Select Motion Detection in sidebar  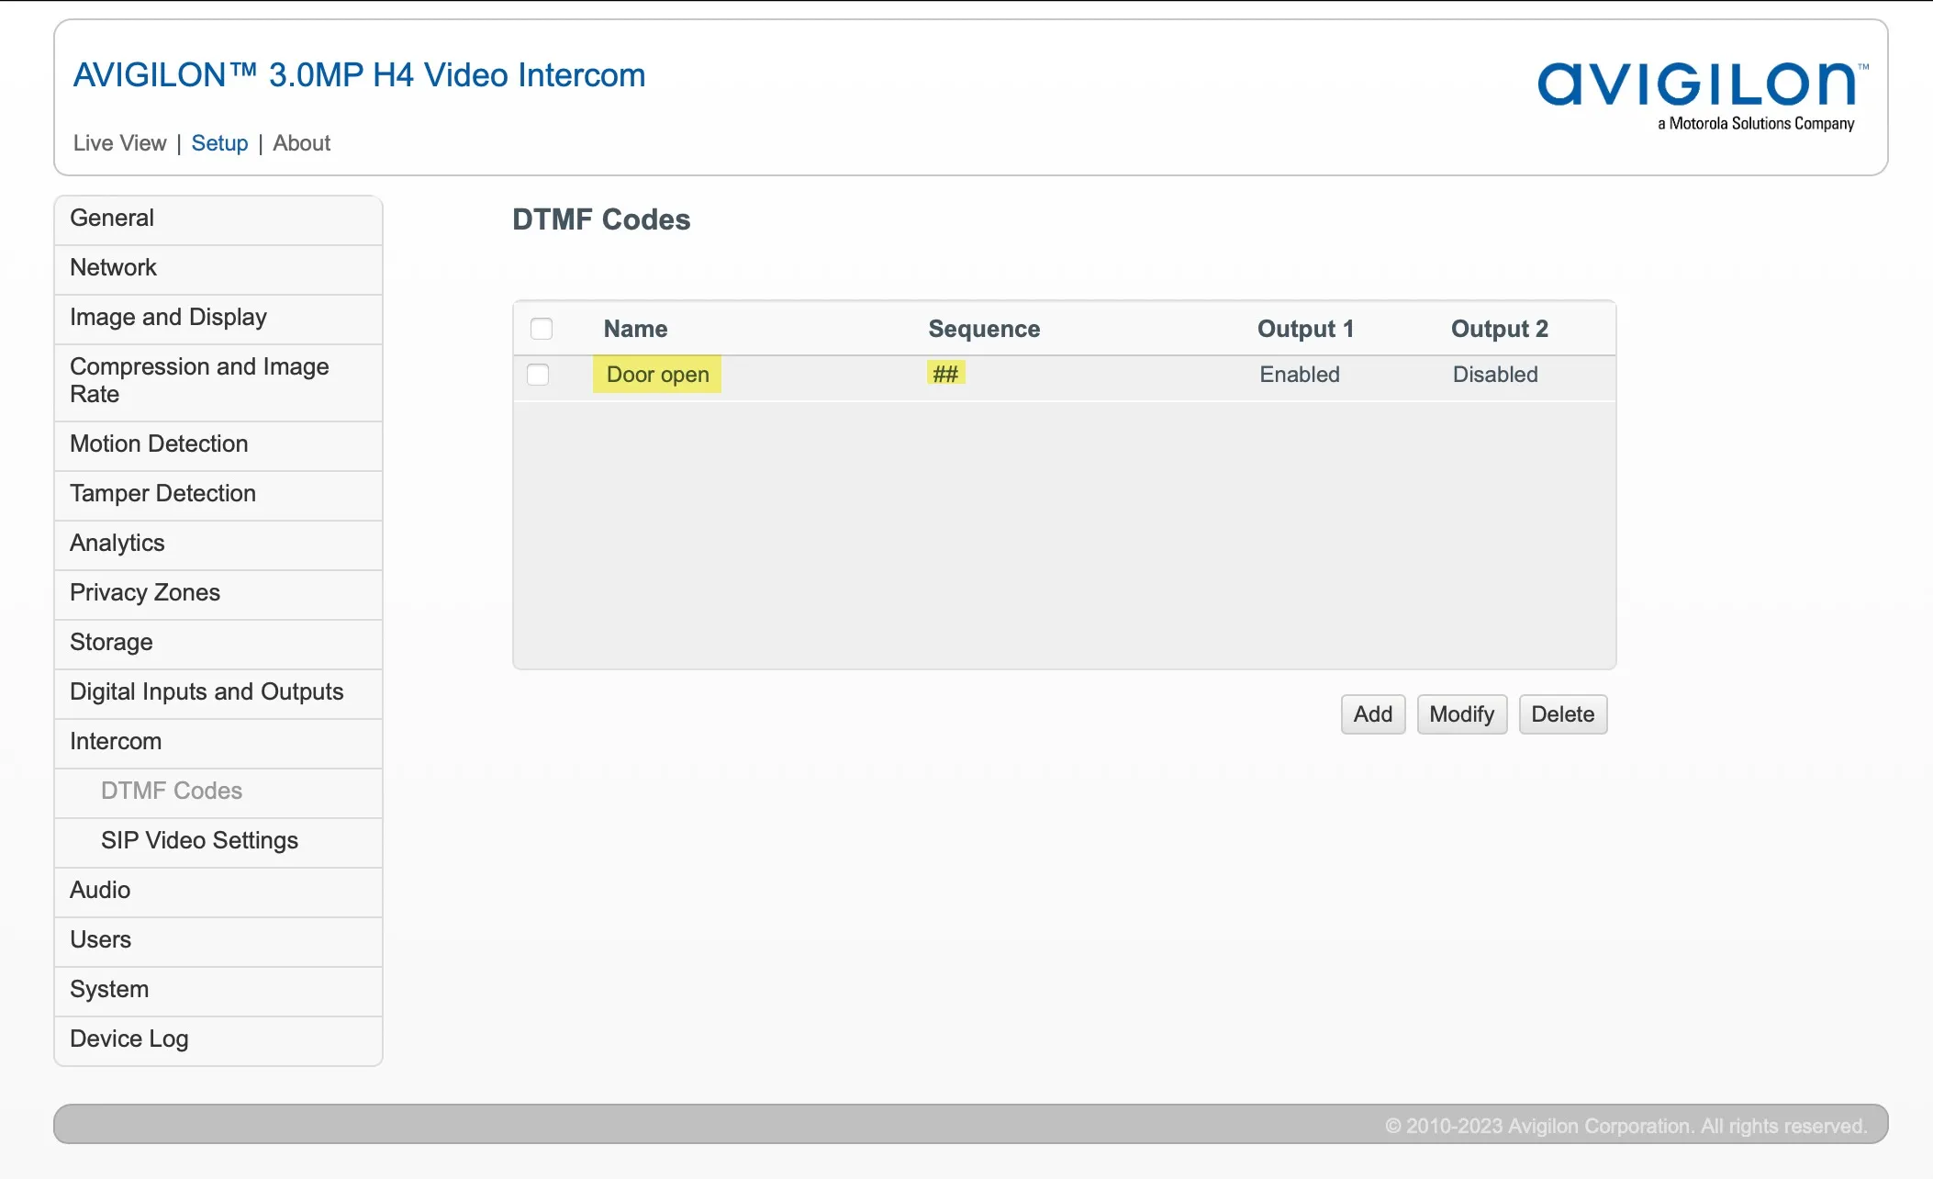[x=218, y=444]
